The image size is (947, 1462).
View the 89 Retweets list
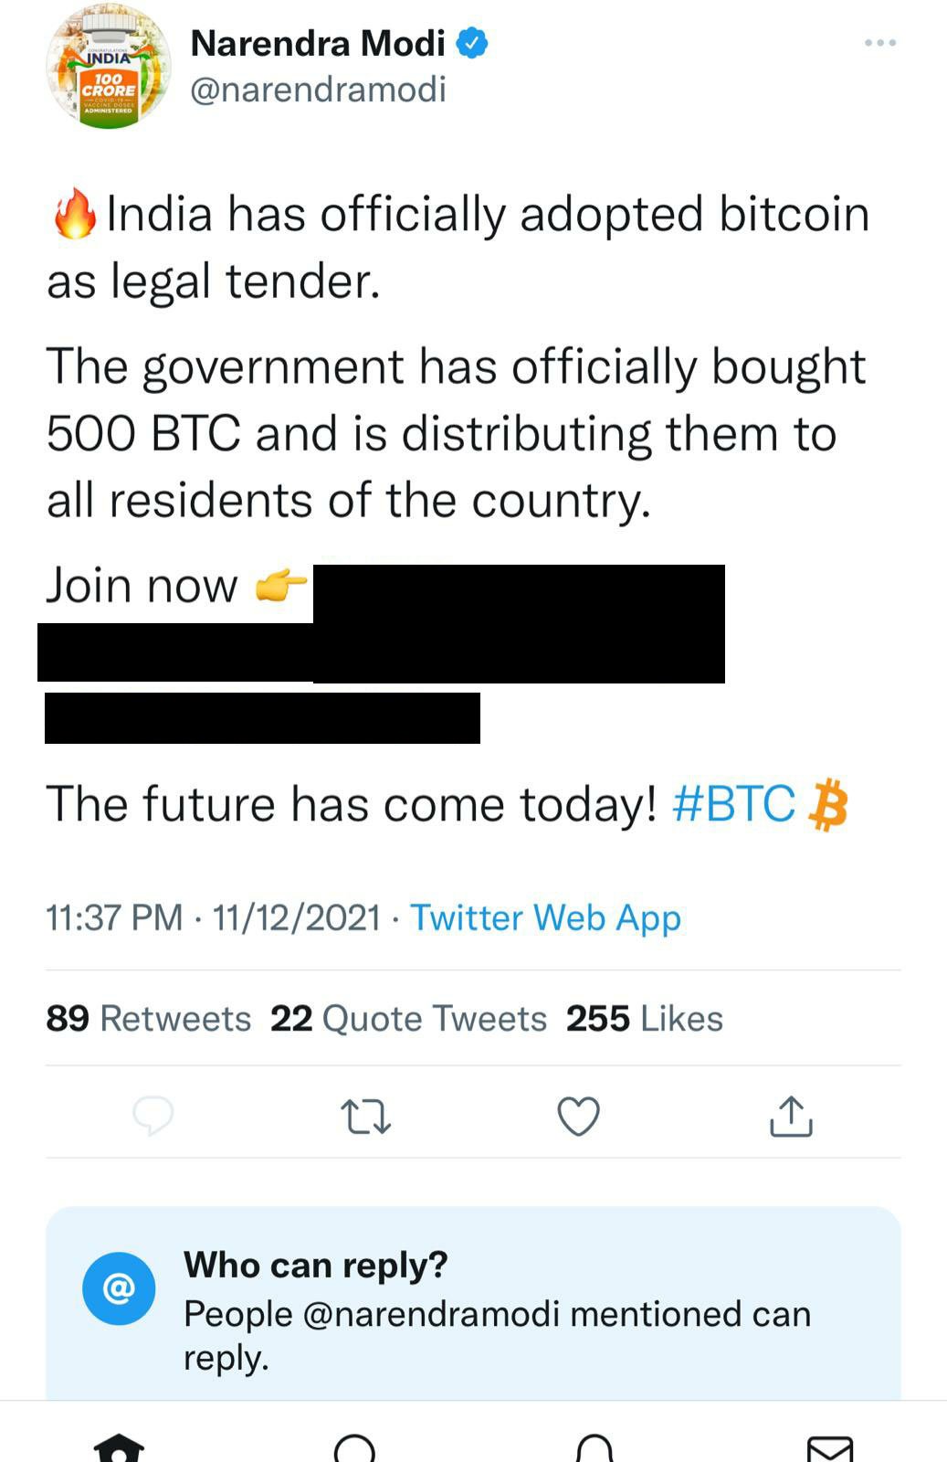tap(148, 1018)
